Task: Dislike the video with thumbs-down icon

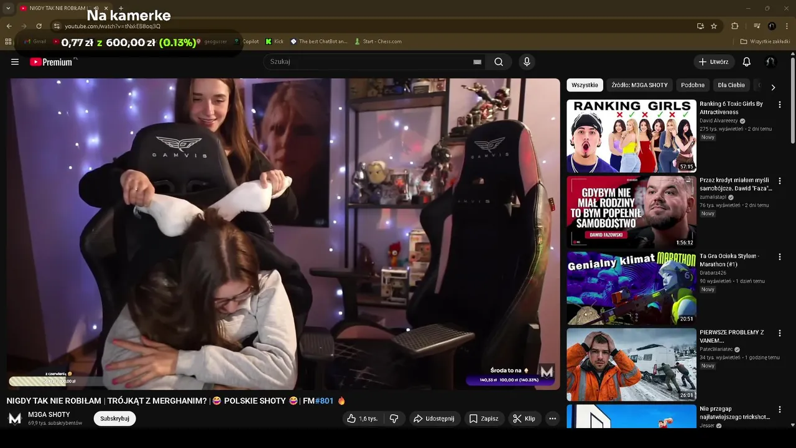Action: (394, 419)
